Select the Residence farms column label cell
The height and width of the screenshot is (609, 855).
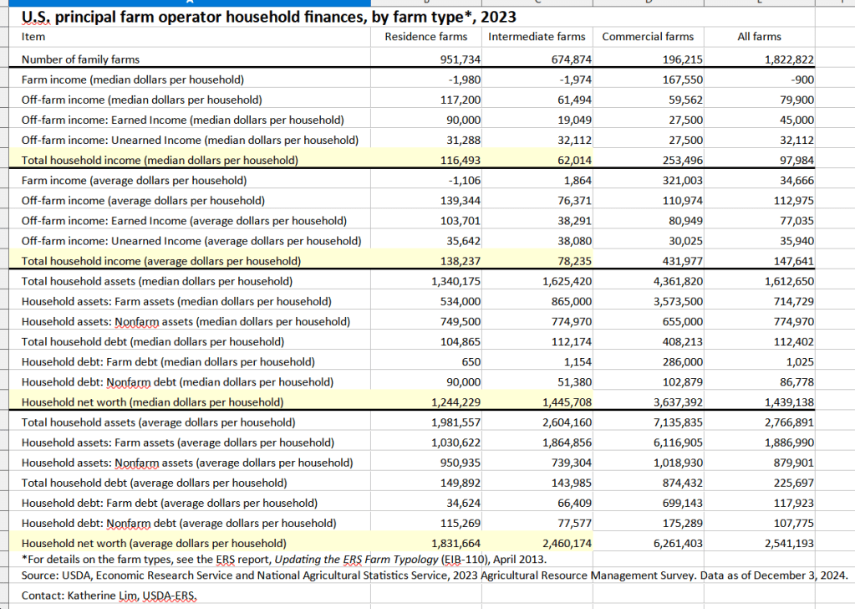tap(426, 37)
